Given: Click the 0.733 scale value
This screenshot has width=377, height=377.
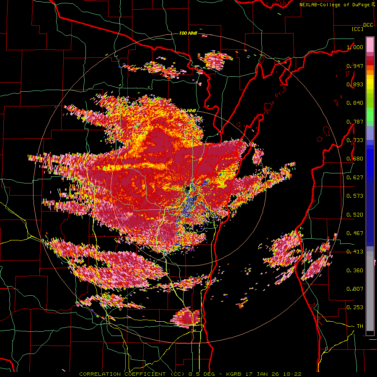Looking at the screenshot, I should click(355, 140).
